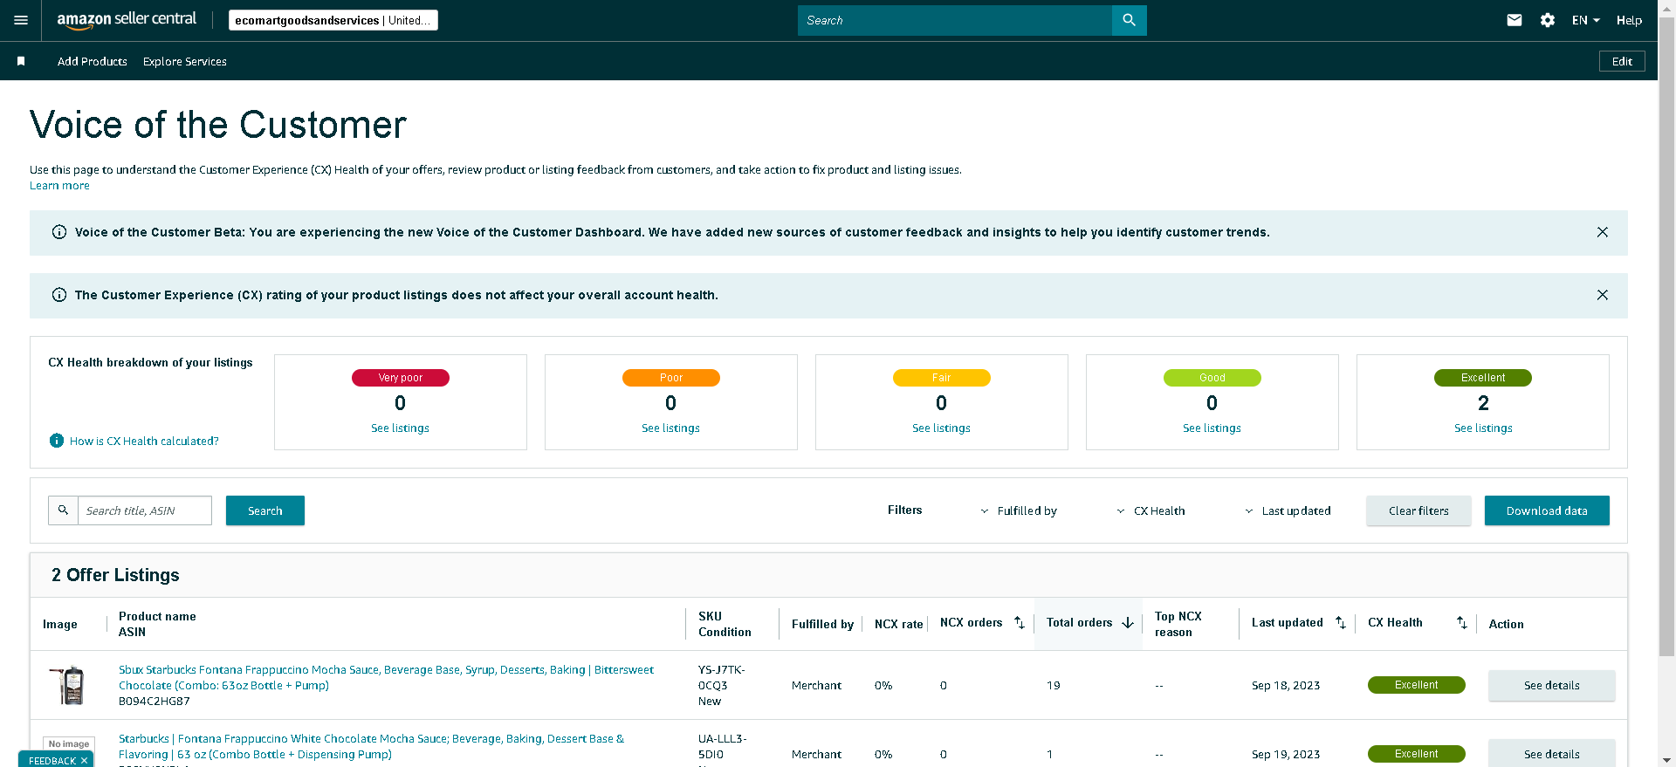This screenshot has width=1676, height=767.
Task: See listings under Good
Action: pyautogui.click(x=1212, y=428)
